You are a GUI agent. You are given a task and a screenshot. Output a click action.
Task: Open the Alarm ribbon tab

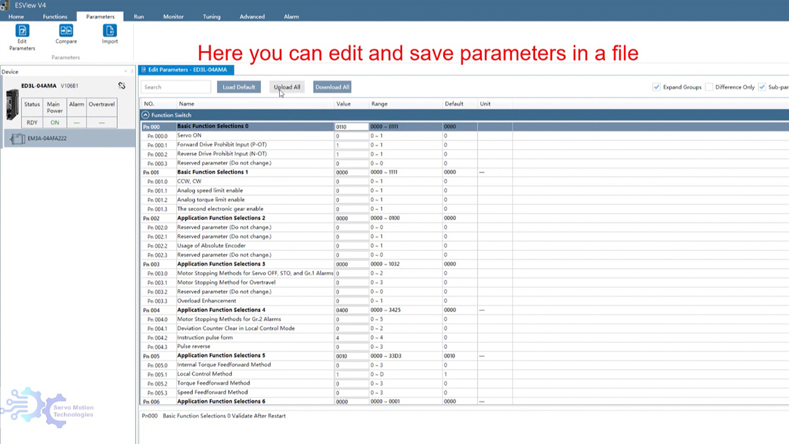291,17
